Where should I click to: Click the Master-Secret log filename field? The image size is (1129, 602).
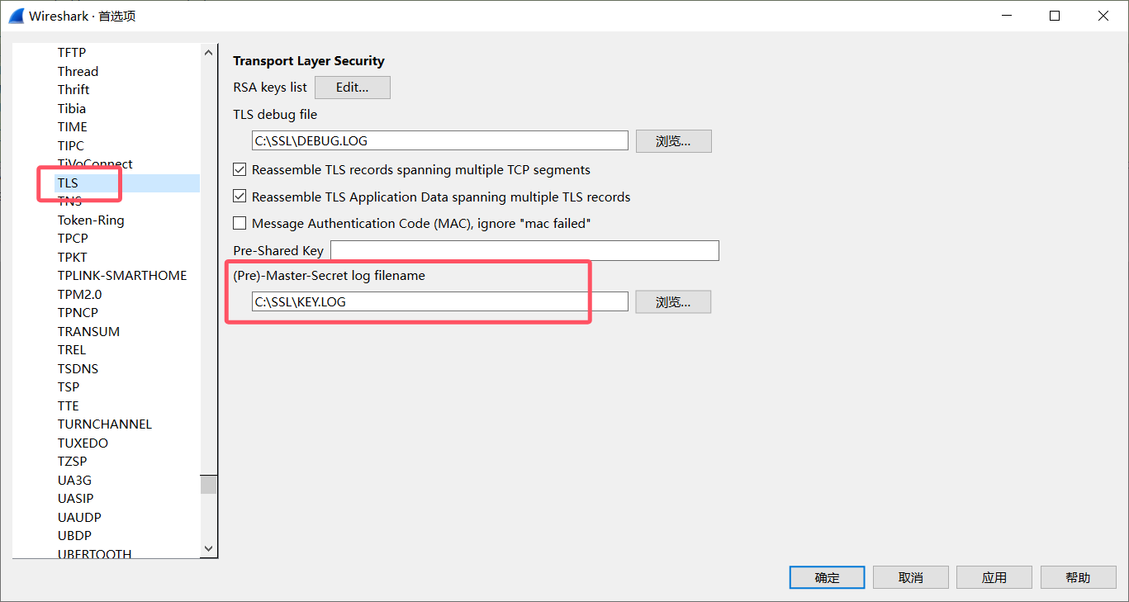point(439,302)
